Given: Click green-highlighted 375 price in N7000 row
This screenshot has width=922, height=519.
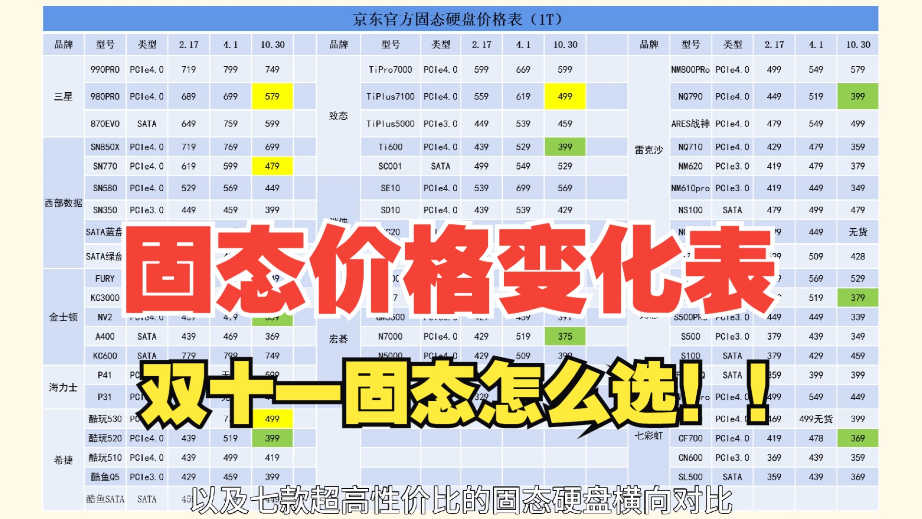Looking at the screenshot, I should (x=565, y=337).
